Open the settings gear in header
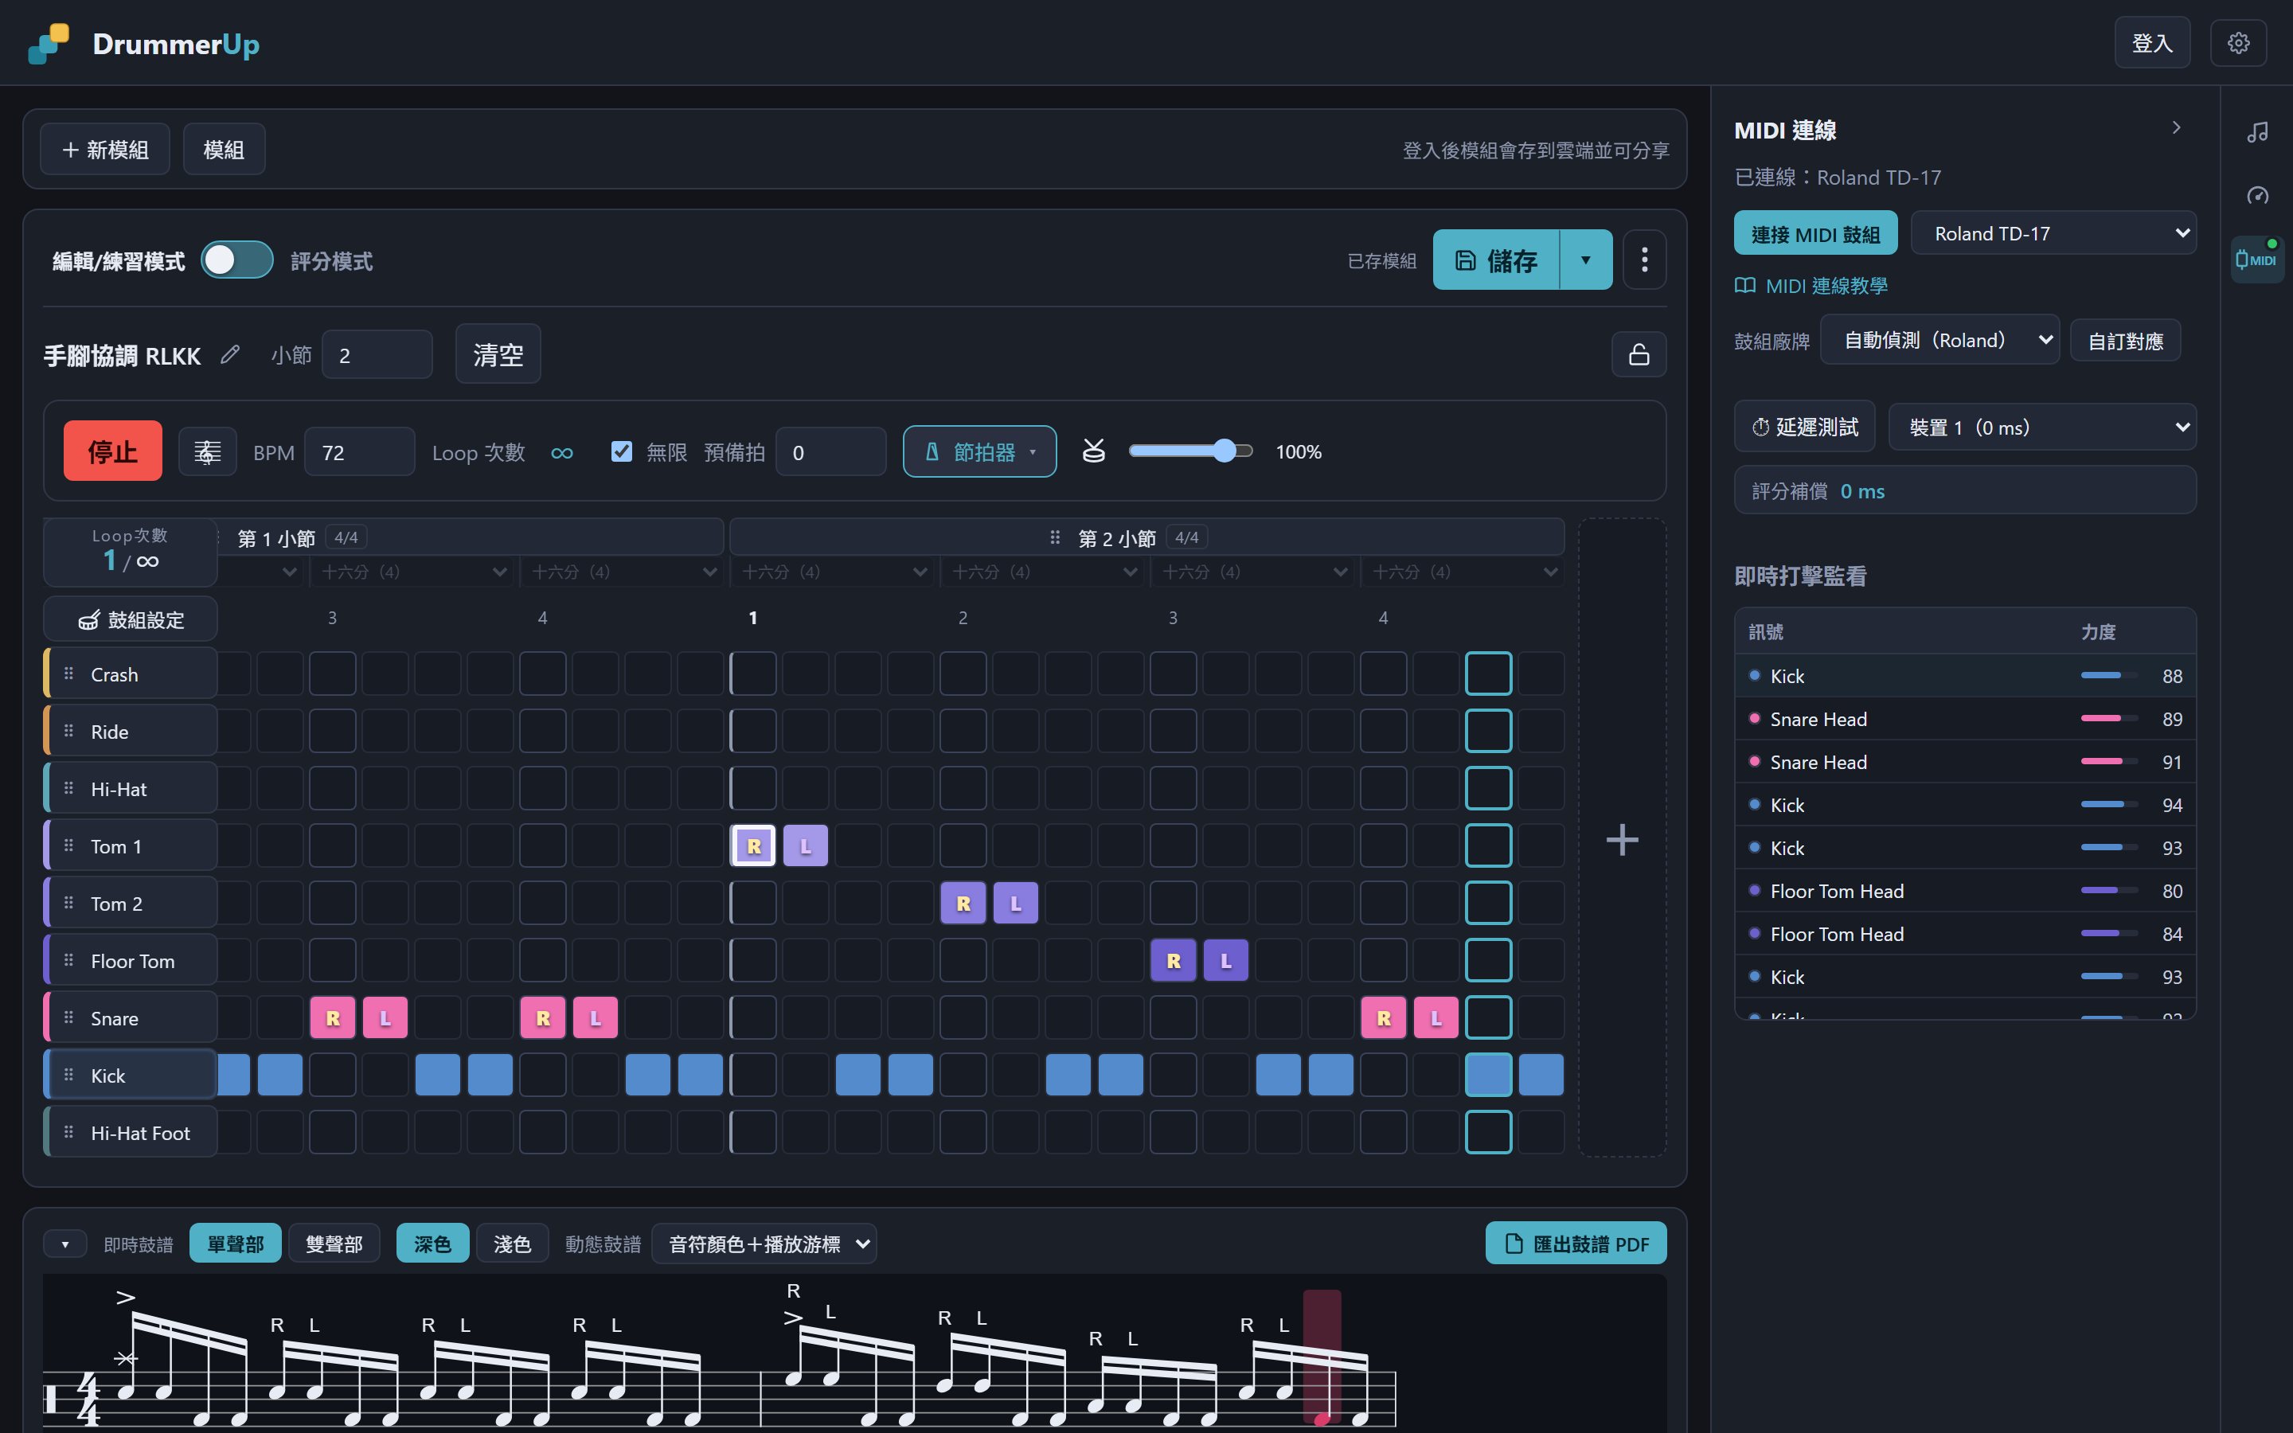 tap(2238, 43)
